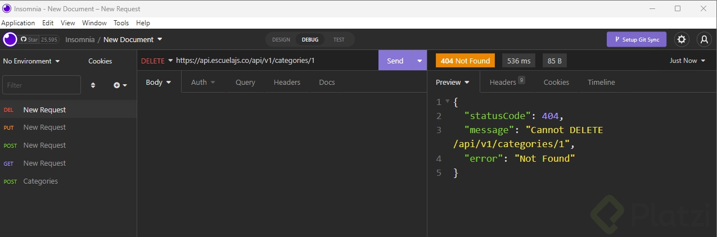Click the GitHub Star counter badge
717x237 pixels.
click(x=39, y=39)
